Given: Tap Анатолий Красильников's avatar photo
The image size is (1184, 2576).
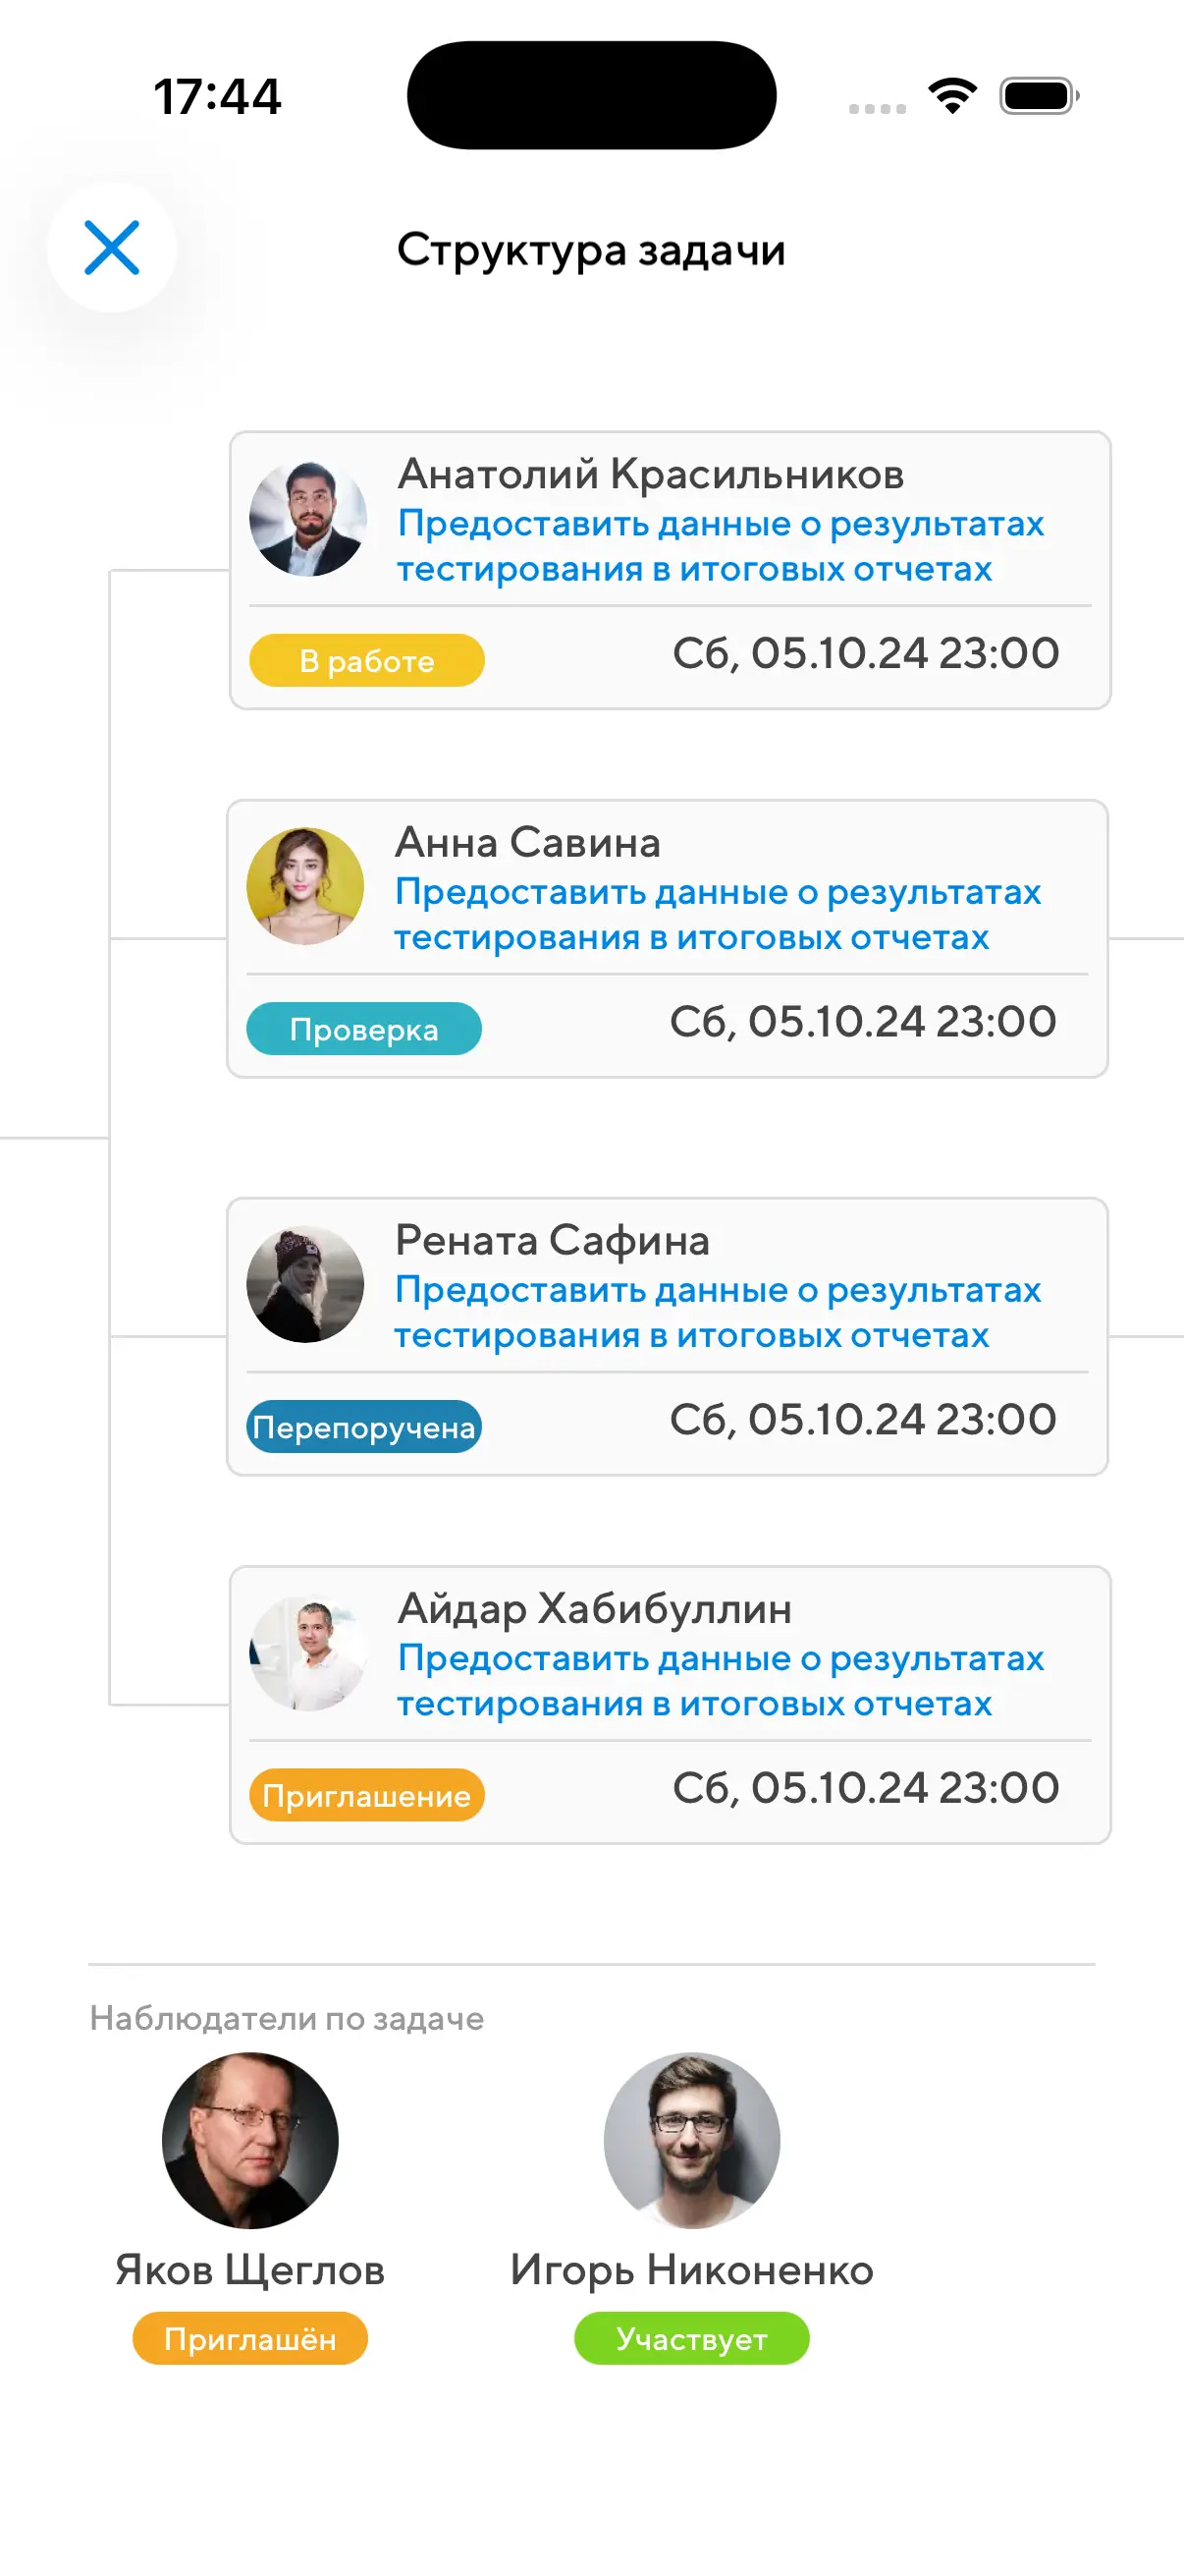Looking at the screenshot, I should 307,518.
